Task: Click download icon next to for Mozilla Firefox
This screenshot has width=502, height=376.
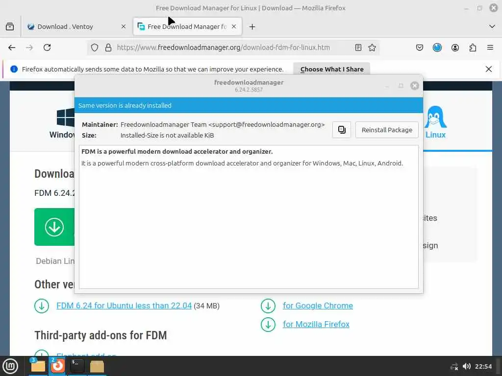Action: pyautogui.click(x=268, y=325)
